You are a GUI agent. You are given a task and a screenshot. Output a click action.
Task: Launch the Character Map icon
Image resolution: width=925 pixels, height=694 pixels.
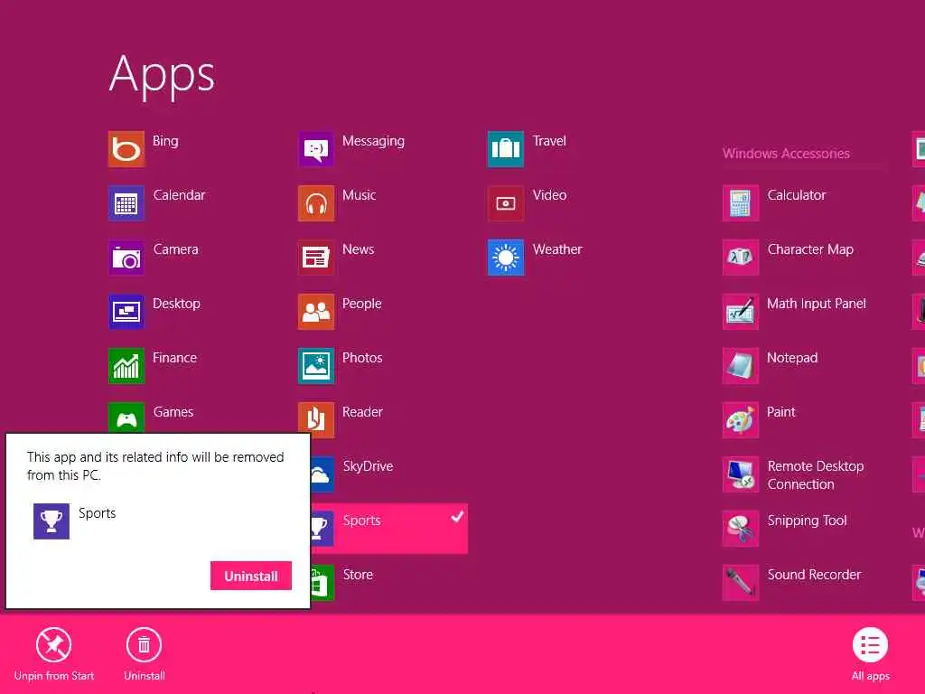click(741, 258)
